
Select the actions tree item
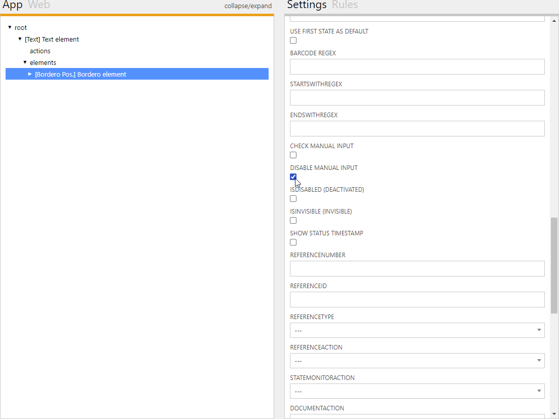coord(40,51)
